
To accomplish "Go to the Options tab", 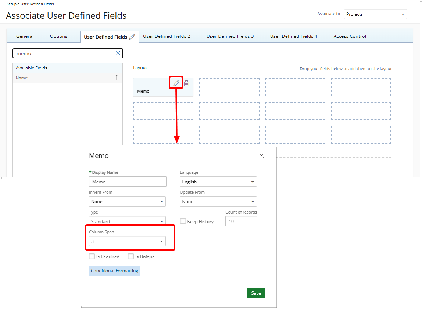I will (58, 36).
